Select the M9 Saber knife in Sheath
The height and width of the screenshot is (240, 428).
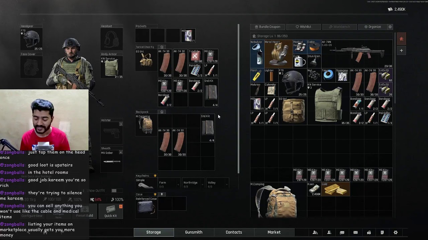(112, 161)
